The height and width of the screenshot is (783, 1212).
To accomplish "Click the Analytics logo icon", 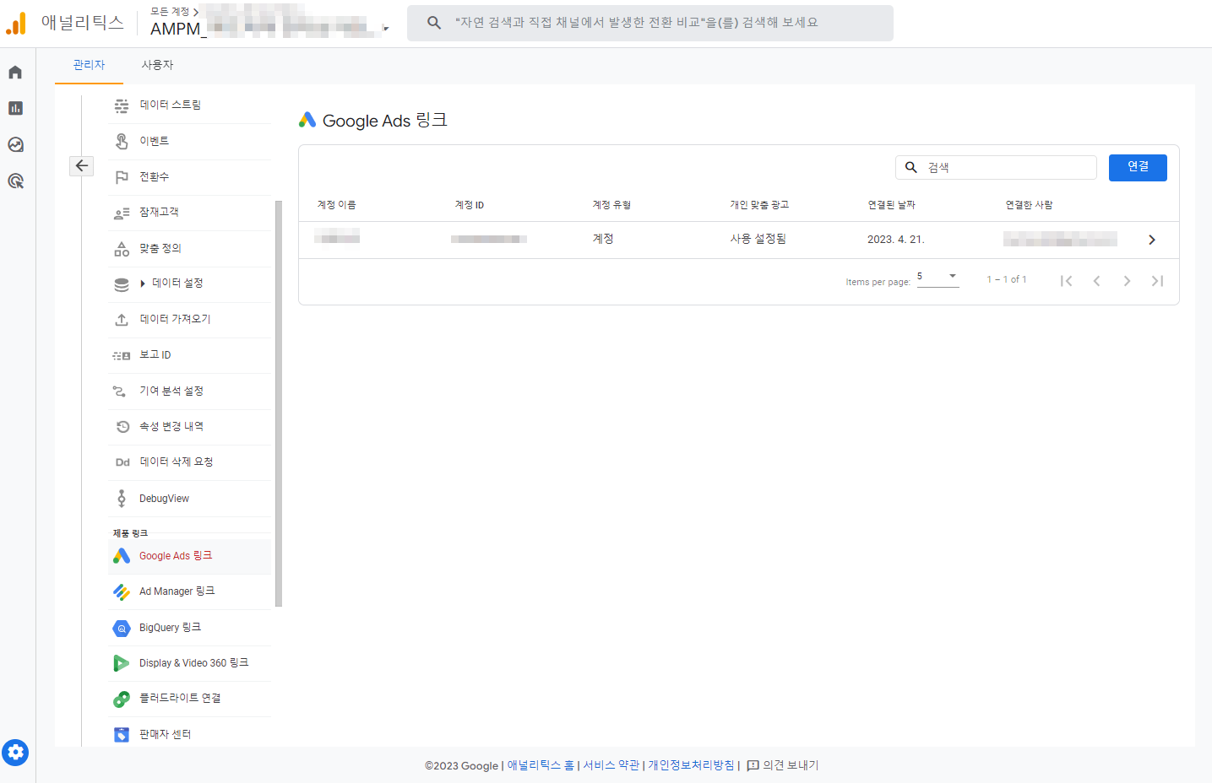I will coord(16,24).
